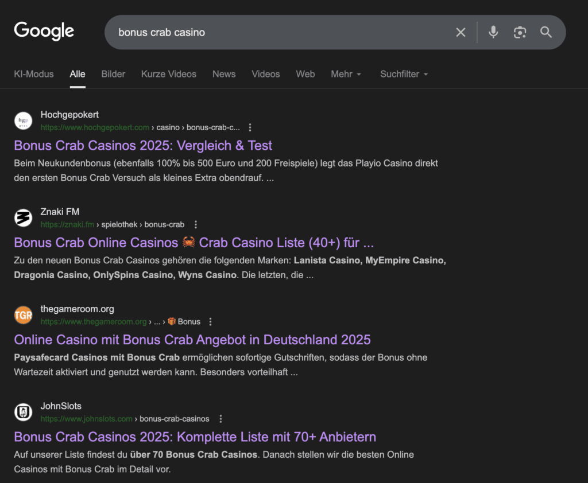The height and width of the screenshot is (483, 588).
Task: Open Online Casino mit Bonus Crab Angebot link
Action: [192, 340]
